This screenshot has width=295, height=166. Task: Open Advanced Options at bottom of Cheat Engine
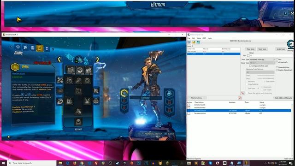[x=194, y=159]
